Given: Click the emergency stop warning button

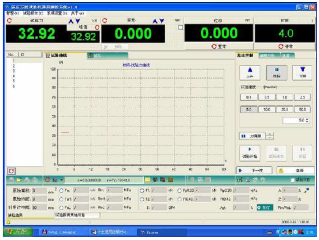Looking at the screenshot, I should tap(296, 171).
